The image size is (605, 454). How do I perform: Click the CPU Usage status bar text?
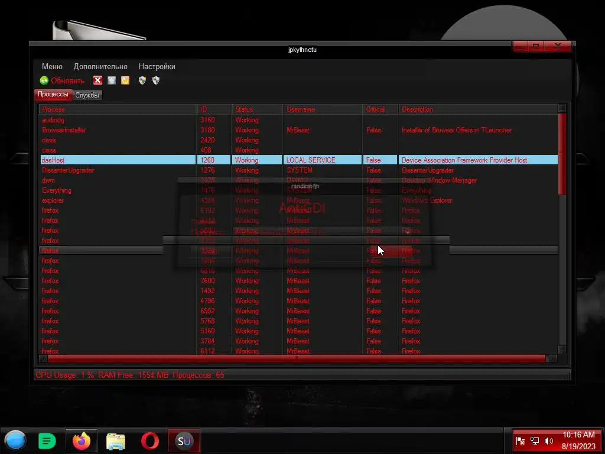tap(65, 375)
